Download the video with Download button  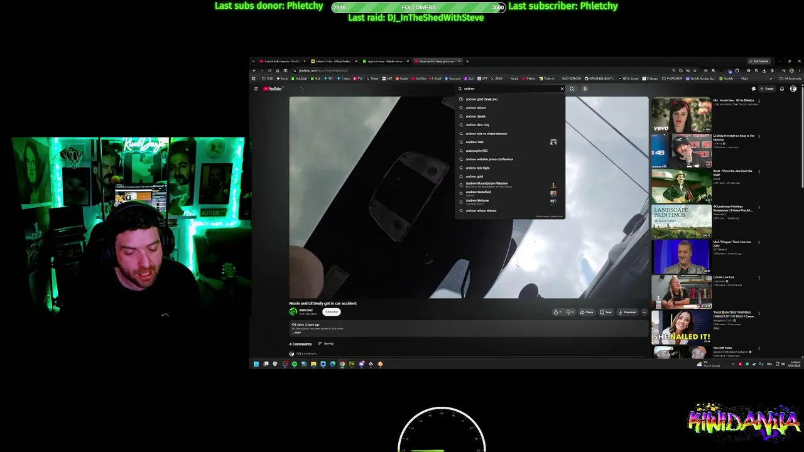pos(627,312)
